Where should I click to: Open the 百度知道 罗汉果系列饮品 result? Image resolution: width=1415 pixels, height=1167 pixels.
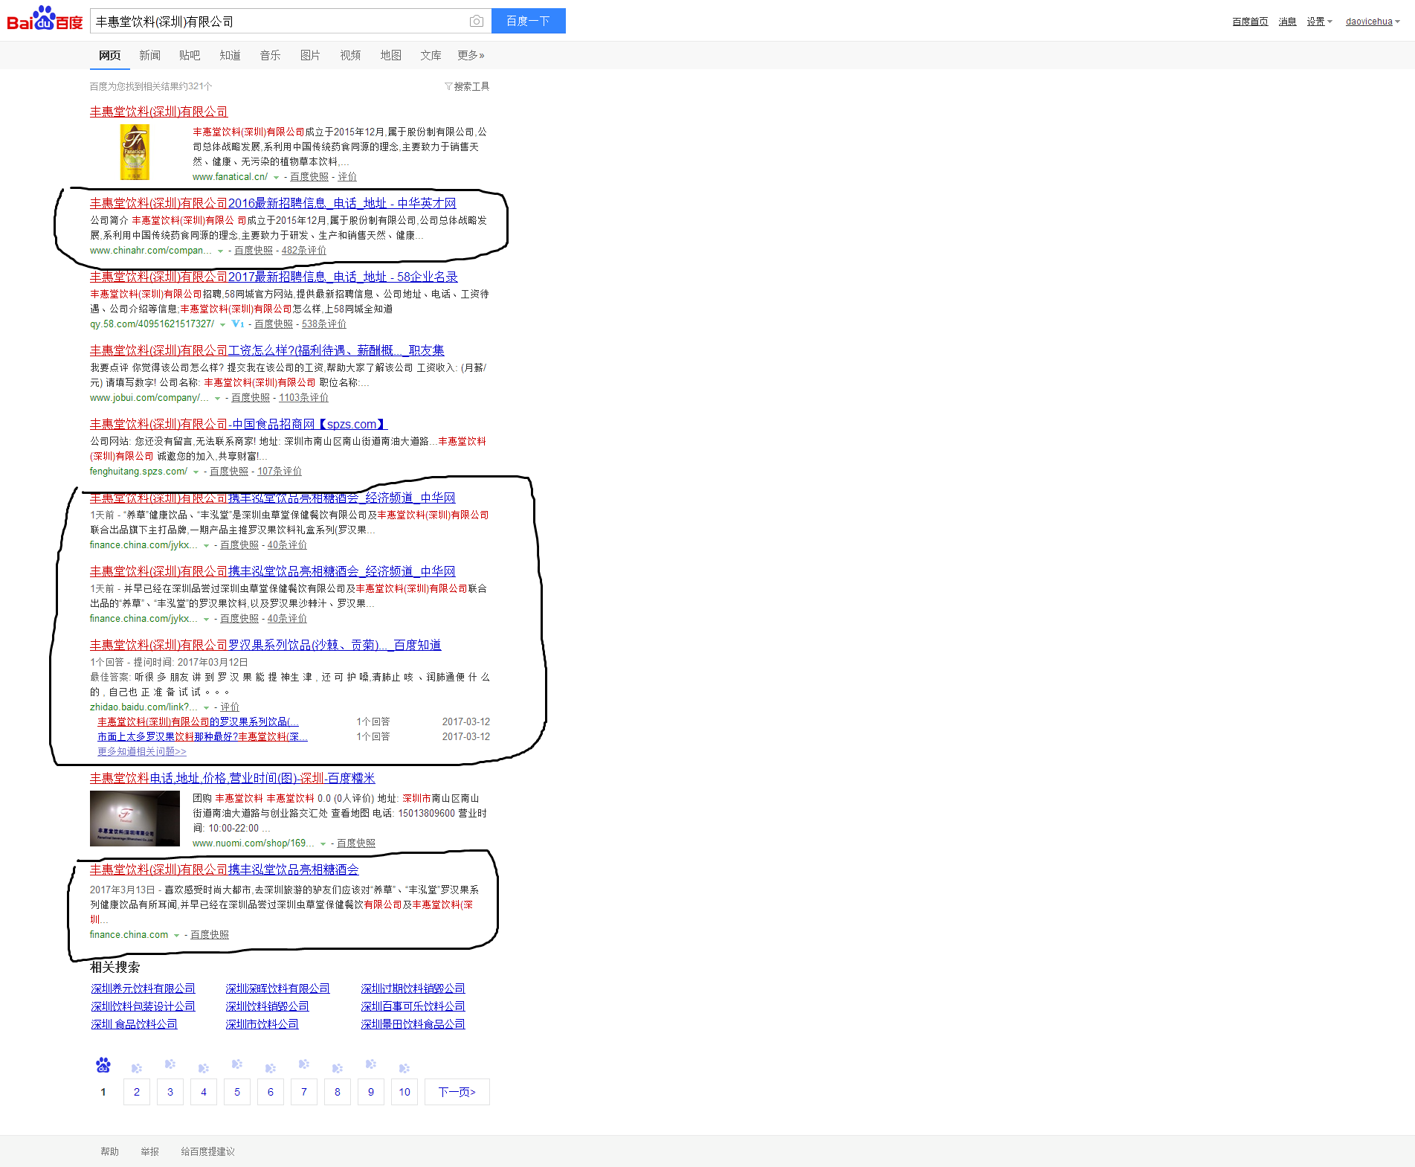(265, 645)
